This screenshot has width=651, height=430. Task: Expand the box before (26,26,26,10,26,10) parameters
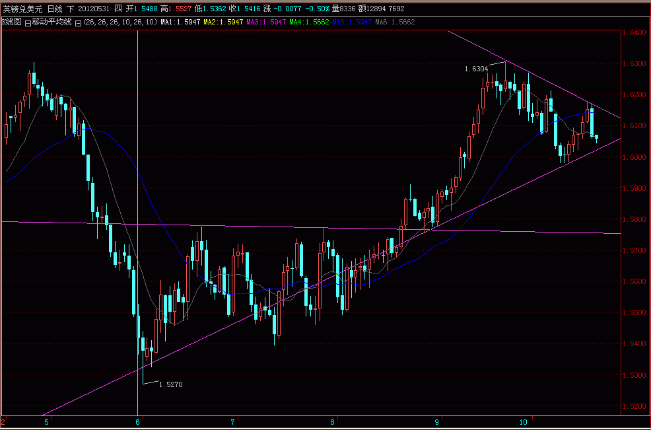pyautogui.click(x=78, y=23)
